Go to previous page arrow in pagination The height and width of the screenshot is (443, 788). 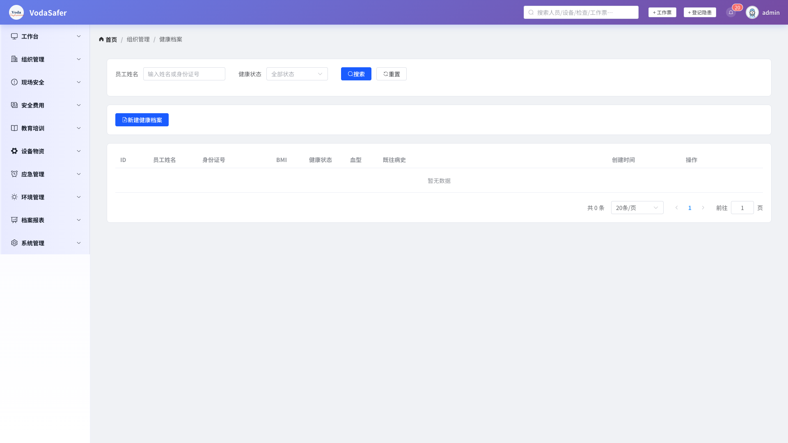point(677,208)
